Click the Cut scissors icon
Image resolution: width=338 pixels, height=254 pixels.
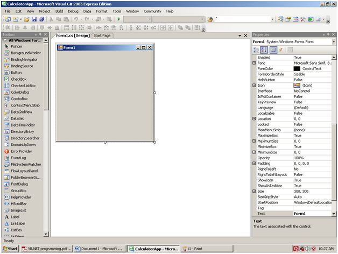coord(51,19)
